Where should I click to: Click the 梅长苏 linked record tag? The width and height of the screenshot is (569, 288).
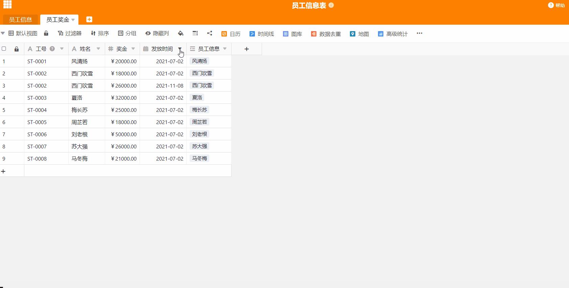pyautogui.click(x=199, y=110)
